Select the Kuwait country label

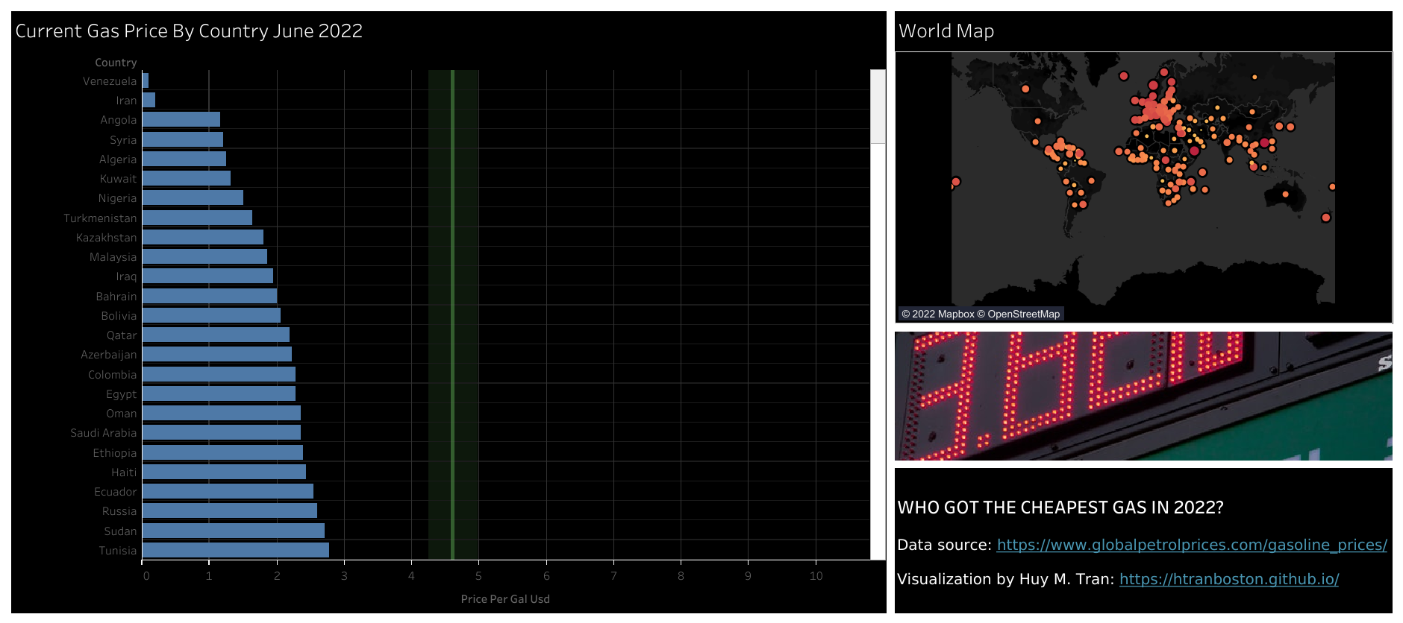(x=118, y=179)
